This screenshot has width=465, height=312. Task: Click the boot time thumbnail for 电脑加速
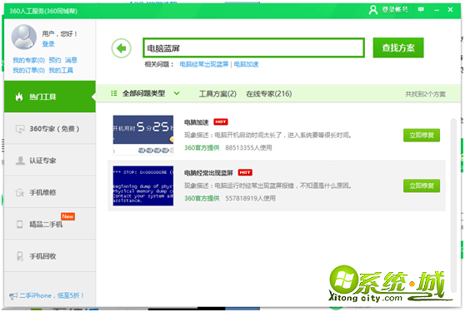[143, 136]
